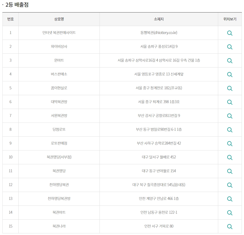This screenshot has width=244, height=235.
Task: View location of 로또판매점
Action: click(230, 144)
